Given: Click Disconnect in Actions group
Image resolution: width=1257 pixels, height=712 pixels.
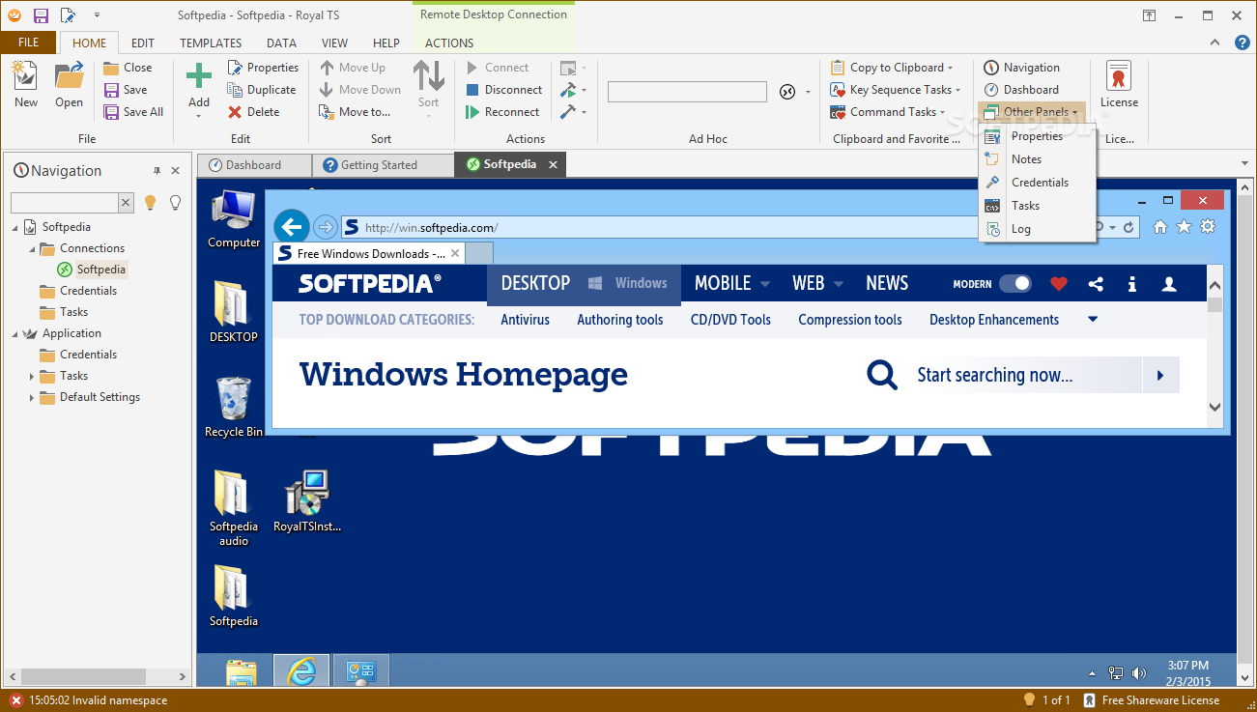Looking at the screenshot, I should pyautogui.click(x=503, y=90).
